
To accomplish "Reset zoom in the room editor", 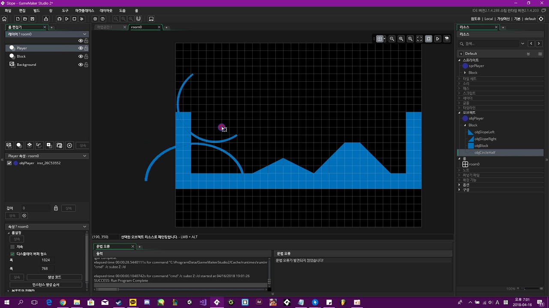I will (401, 38).
